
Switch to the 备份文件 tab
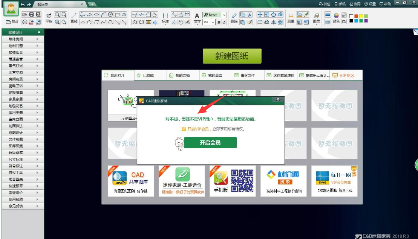tap(248, 75)
